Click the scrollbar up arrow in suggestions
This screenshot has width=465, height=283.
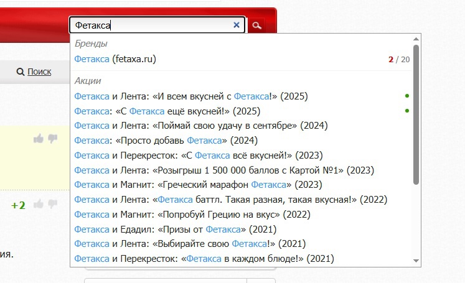click(x=416, y=39)
